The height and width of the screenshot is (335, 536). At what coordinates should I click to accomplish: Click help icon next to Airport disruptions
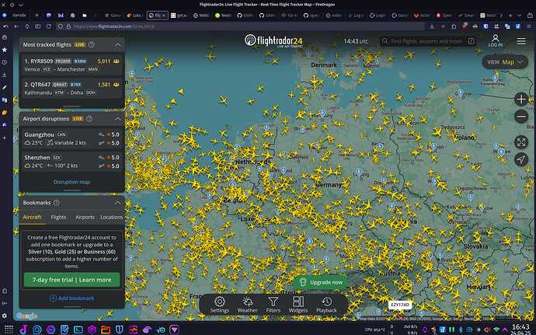(x=89, y=119)
